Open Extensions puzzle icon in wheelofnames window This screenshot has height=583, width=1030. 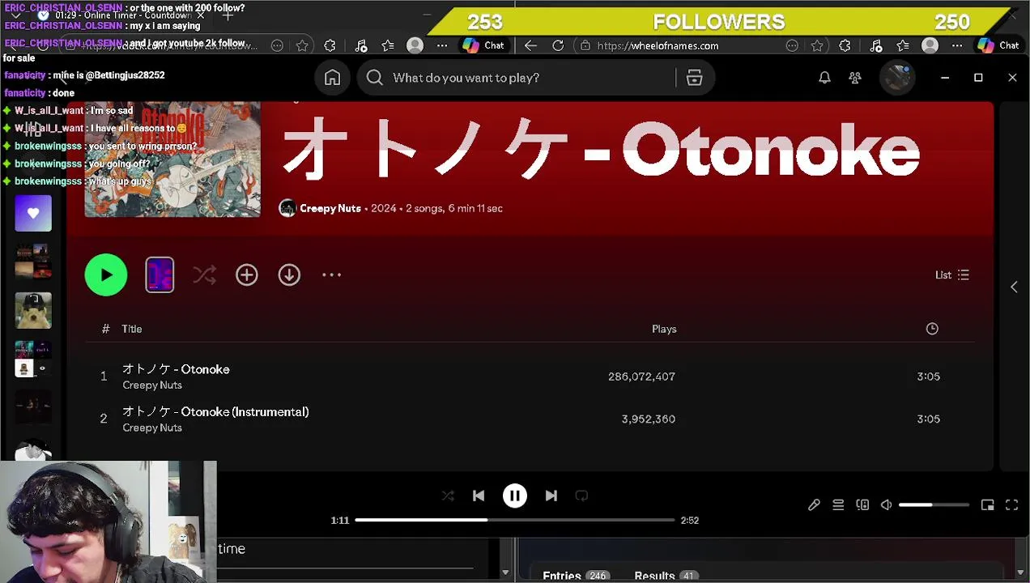point(845,46)
